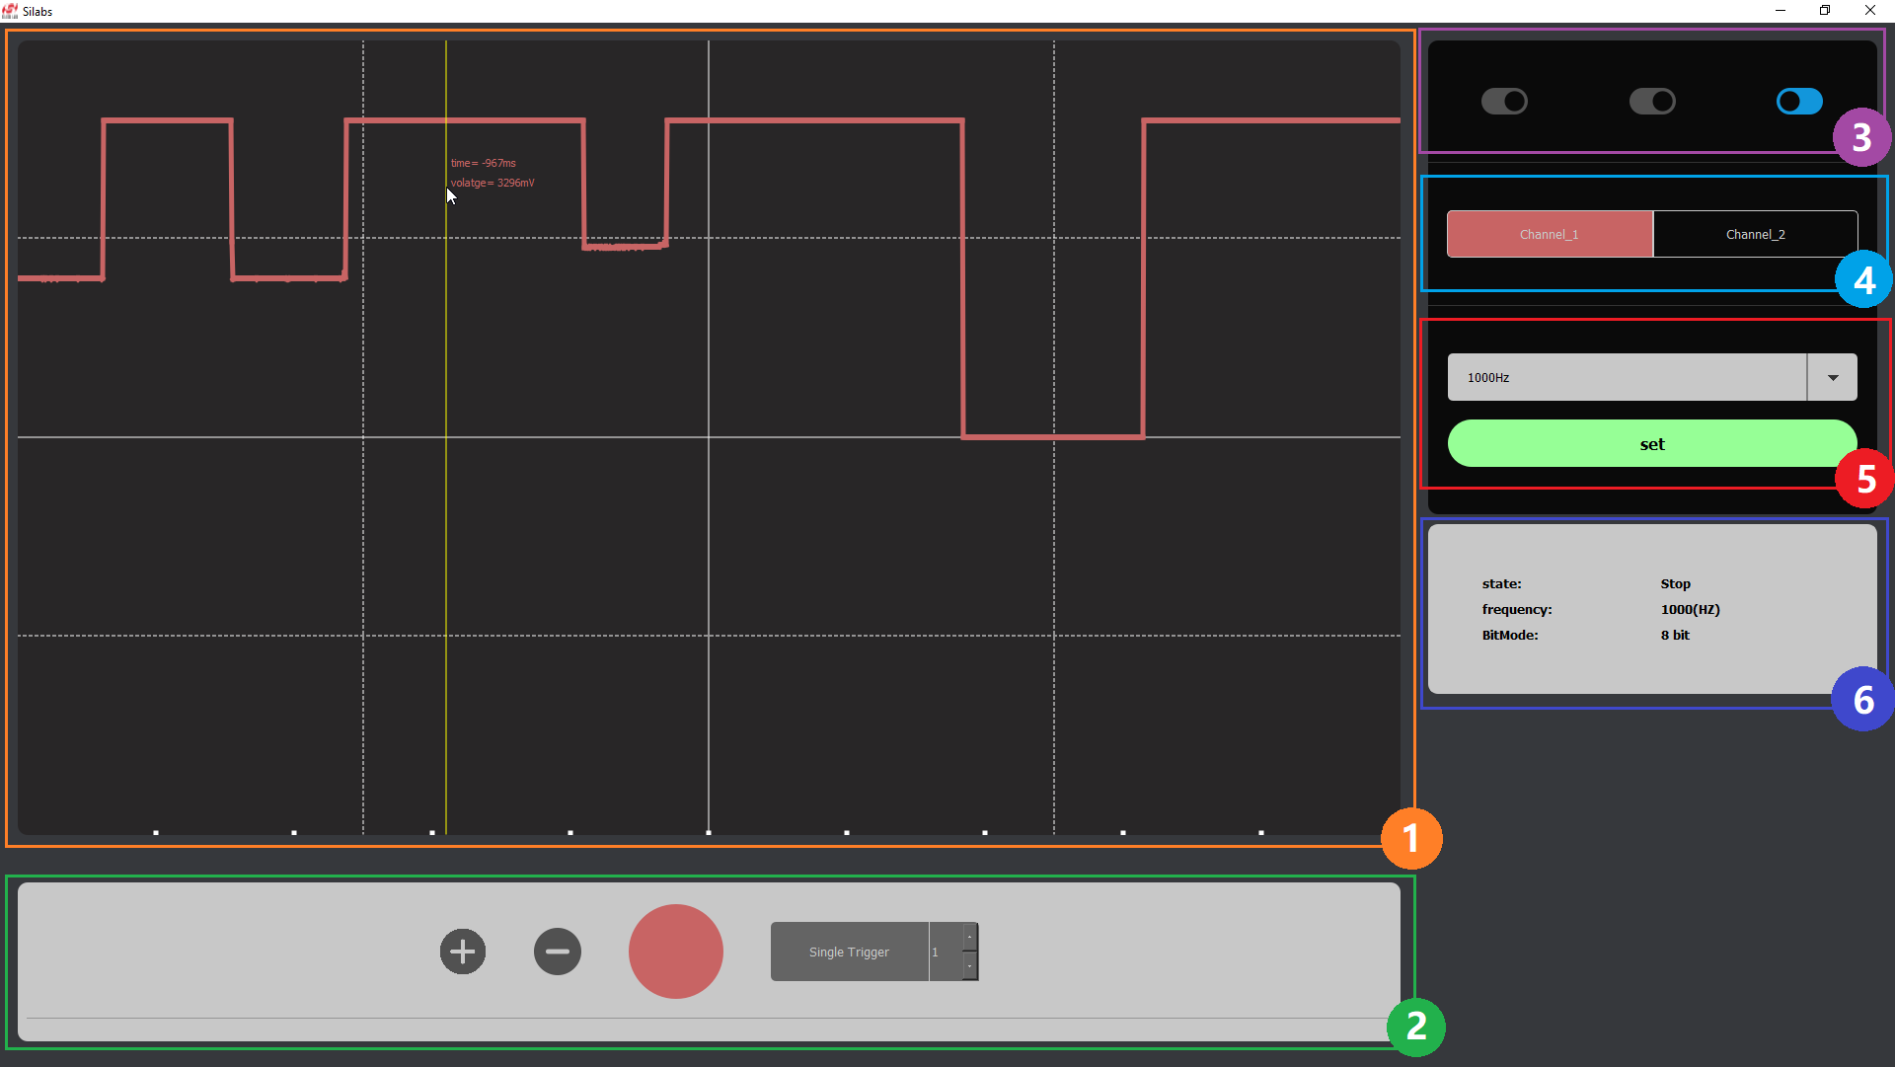The width and height of the screenshot is (1895, 1067).
Task: Click the zoom in plus icon
Action: pos(462,951)
